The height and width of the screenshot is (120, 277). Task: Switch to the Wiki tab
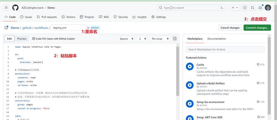point(104,17)
